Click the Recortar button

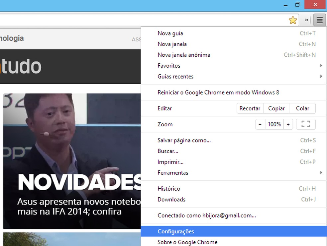pos(250,108)
